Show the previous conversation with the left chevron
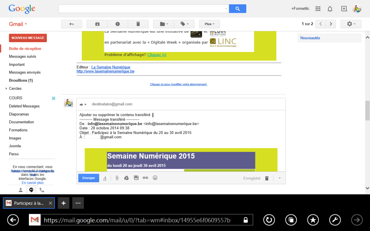This screenshot has height=231, width=370. [321, 24]
